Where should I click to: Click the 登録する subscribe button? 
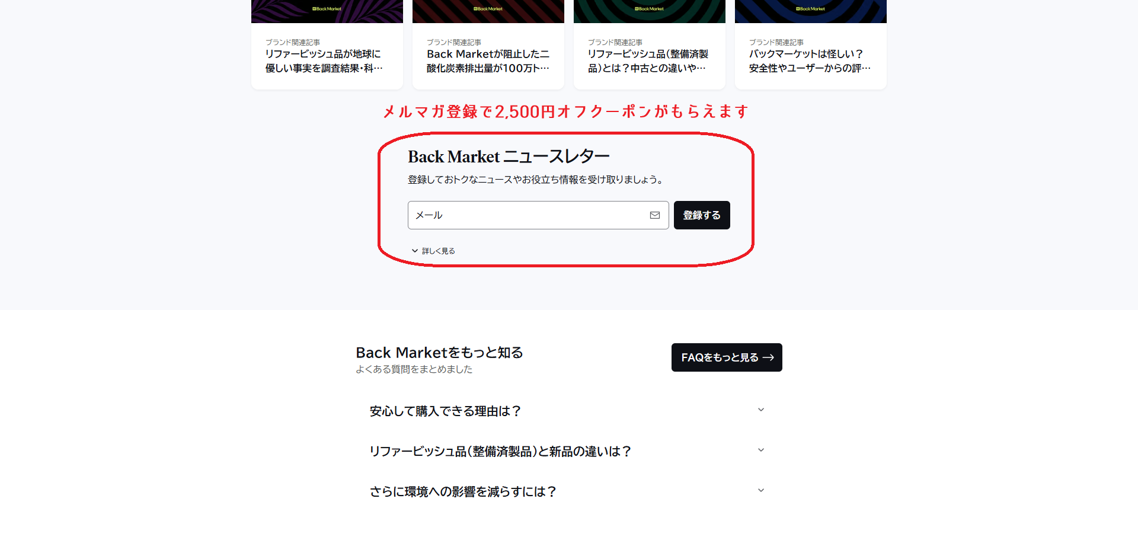(702, 215)
